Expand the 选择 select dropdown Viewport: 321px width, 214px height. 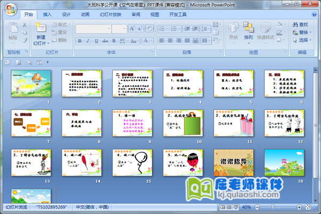302,40
